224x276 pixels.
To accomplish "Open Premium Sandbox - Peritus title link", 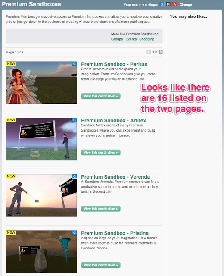I will click(x=114, y=64).
